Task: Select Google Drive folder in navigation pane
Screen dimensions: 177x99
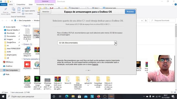Action: coord(11,42)
